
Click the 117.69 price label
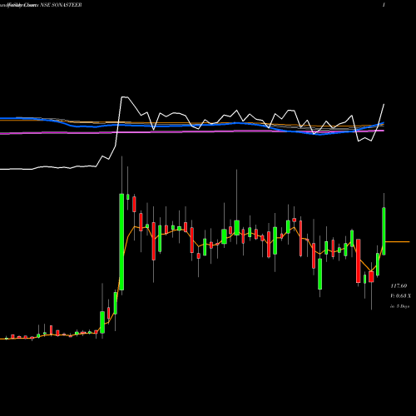click(x=399, y=286)
